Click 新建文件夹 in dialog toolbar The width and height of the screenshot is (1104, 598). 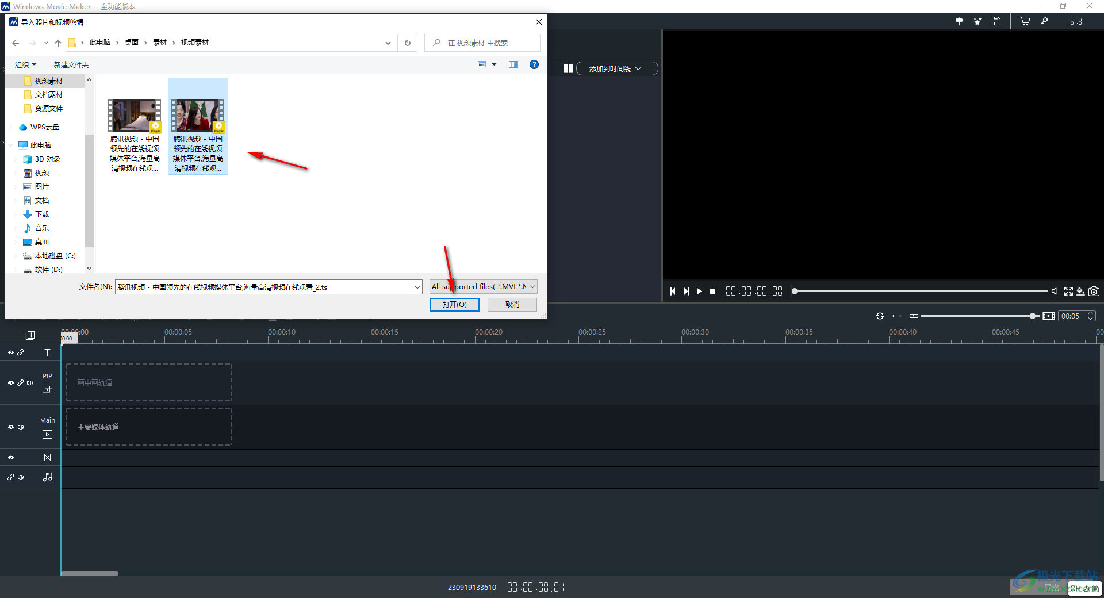click(x=71, y=64)
